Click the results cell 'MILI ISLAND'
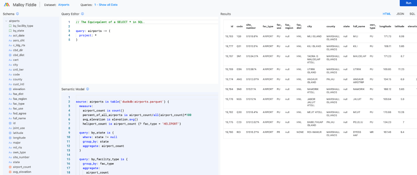Viewport: 417px width, 175px height. point(314,36)
